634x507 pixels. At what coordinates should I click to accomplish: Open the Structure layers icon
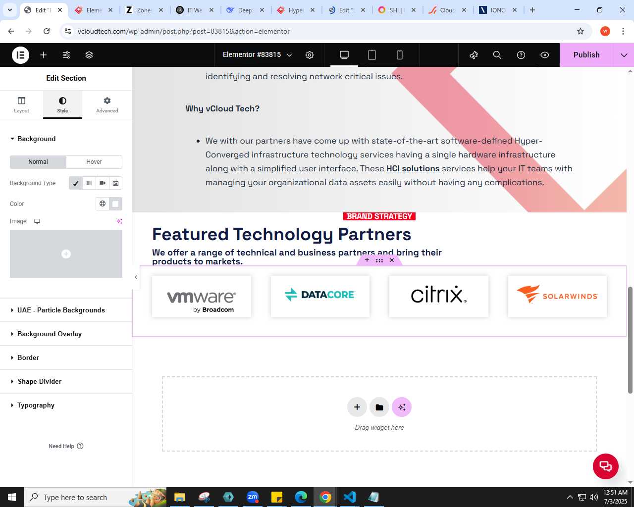pyautogui.click(x=89, y=55)
